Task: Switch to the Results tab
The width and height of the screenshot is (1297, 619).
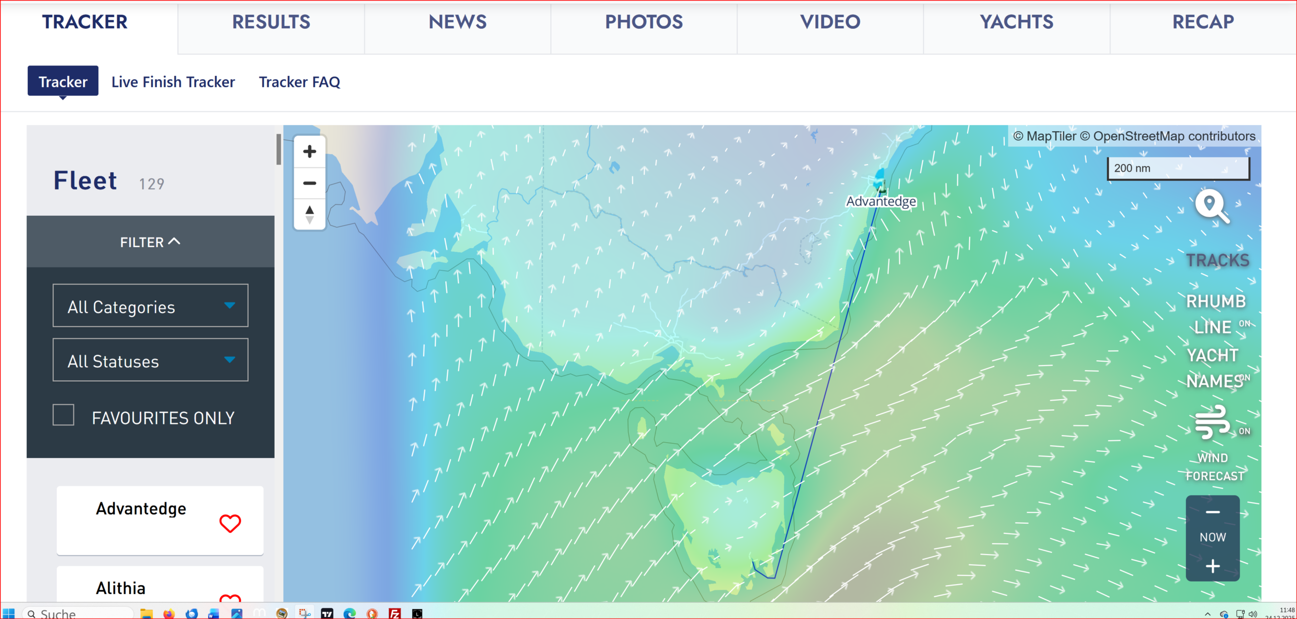Action: tap(271, 22)
